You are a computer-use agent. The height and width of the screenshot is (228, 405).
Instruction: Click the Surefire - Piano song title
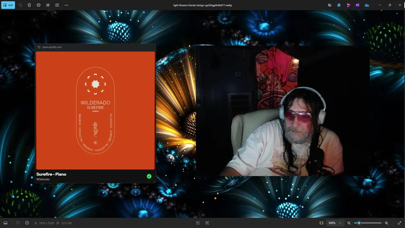(x=51, y=174)
